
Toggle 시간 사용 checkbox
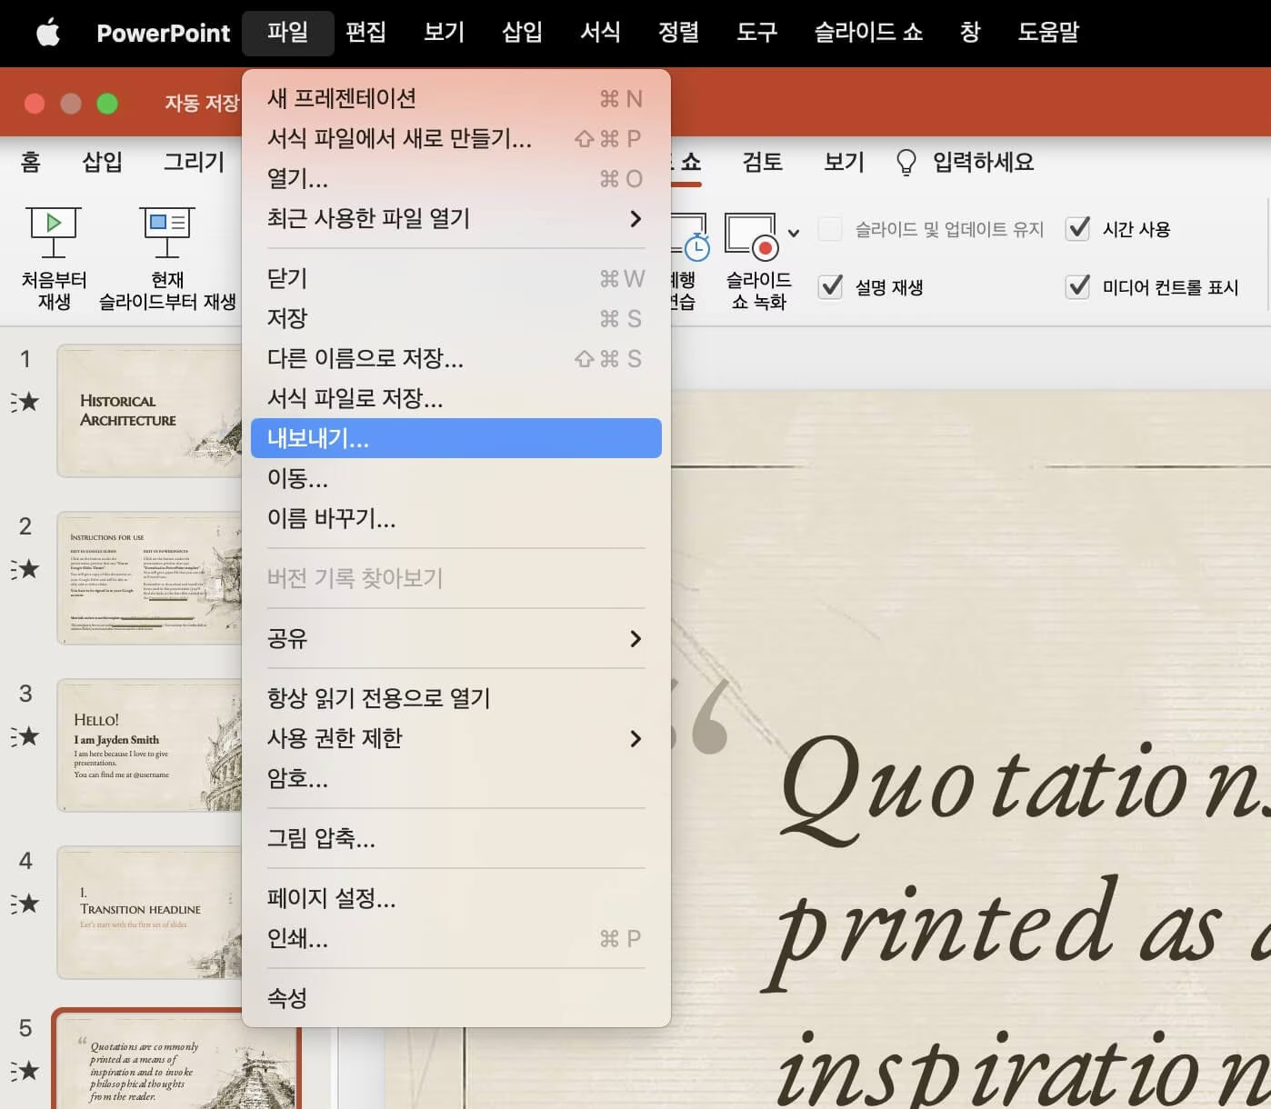(x=1077, y=228)
